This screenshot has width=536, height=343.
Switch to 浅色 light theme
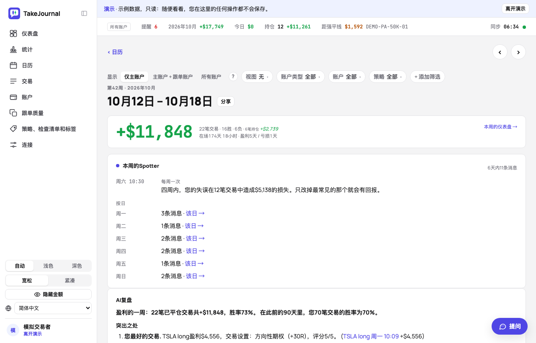pos(48,266)
